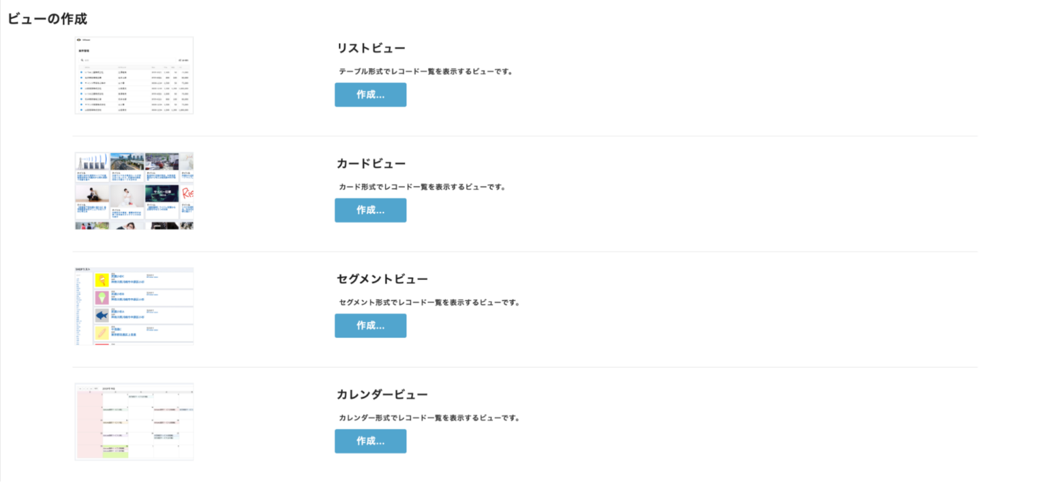Select the リストビュー heading
The width and height of the screenshot is (1047, 482).
tap(370, 48)
